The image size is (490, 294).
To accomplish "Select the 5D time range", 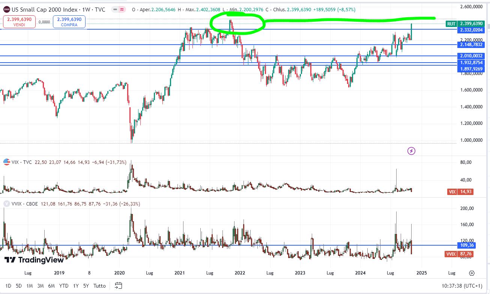I will (19, 286).
